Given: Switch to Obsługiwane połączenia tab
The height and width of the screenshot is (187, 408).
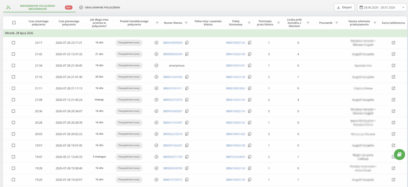Looking at the screenshot, I should [x=100, y=8].
